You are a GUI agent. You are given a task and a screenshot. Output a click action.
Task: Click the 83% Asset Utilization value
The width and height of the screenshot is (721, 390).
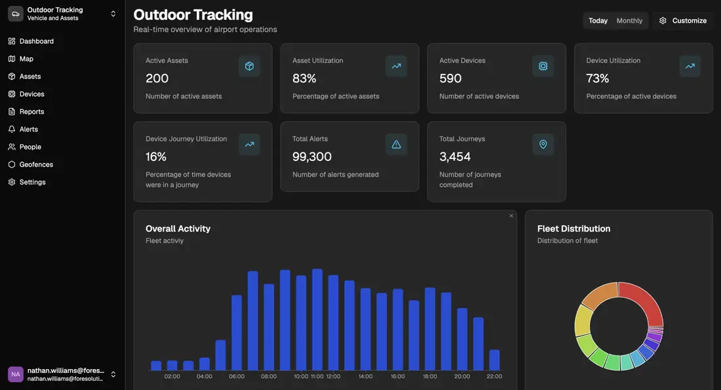(x=304, y=79)
